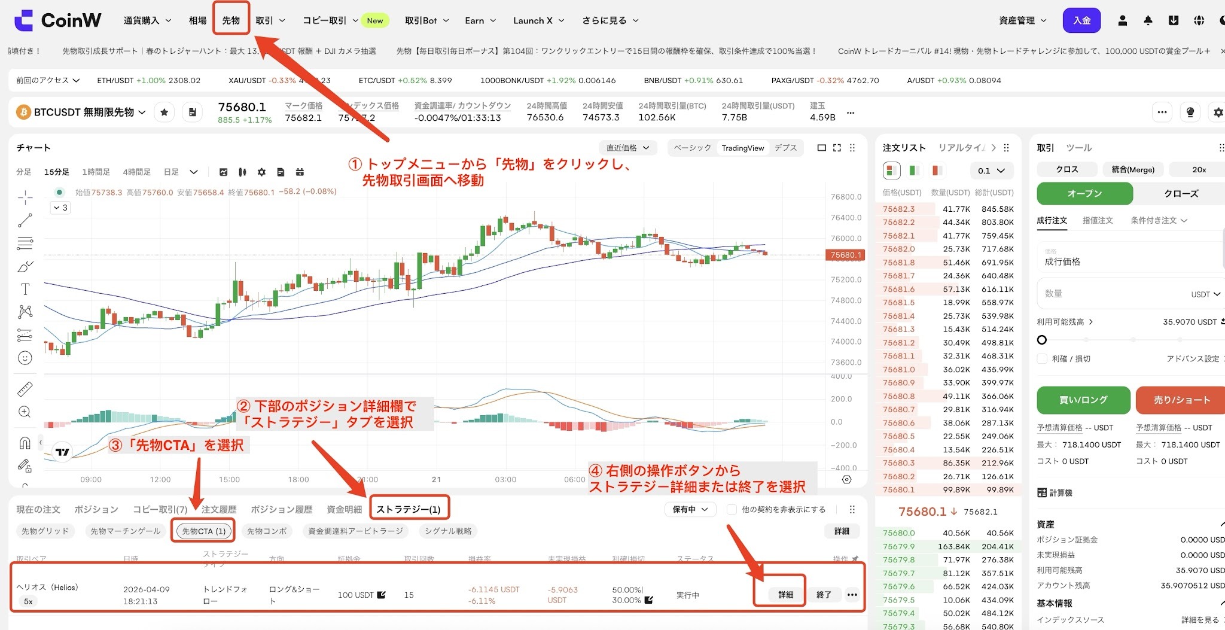Select the text annotation tool
This screenshot has height=630, width=1225.
(x=25, y=290)
